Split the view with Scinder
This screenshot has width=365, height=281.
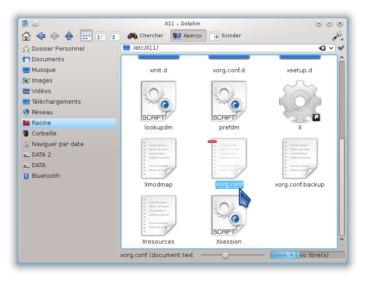pos(226,35)
